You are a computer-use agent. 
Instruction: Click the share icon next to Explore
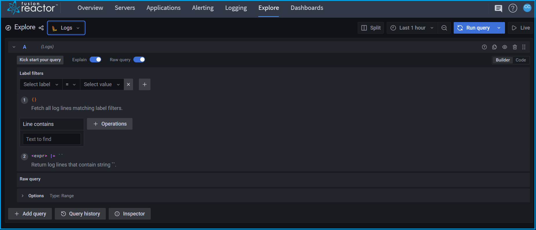(x=41, y=28)
